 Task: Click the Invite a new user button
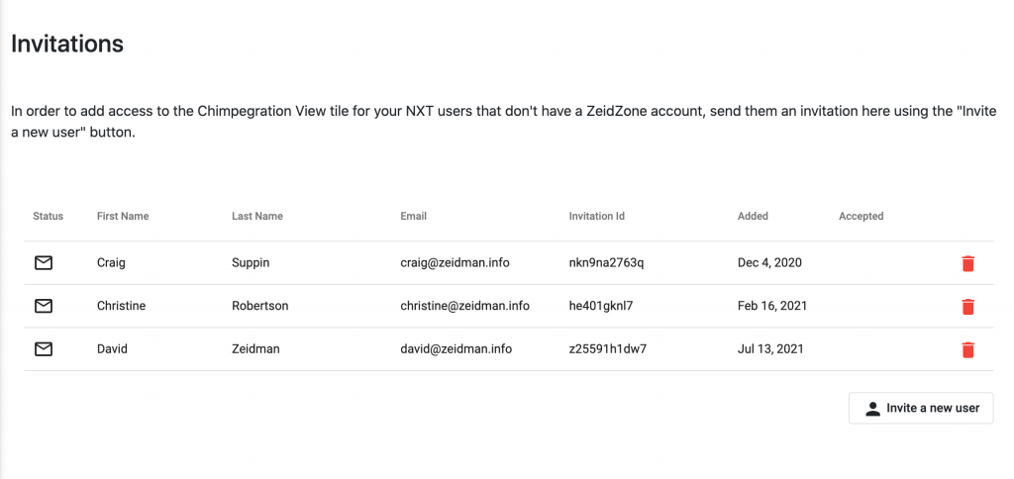click(x=921, y=408)
